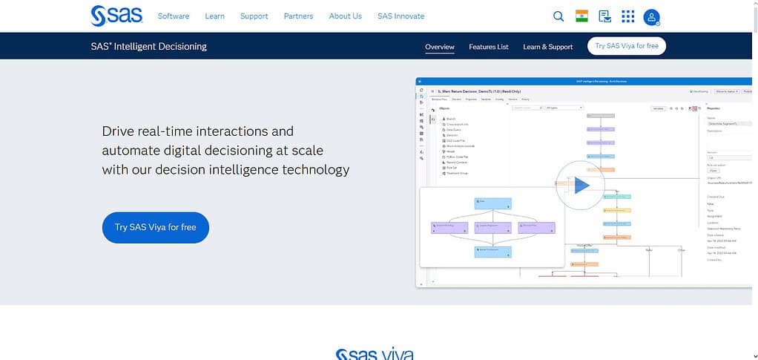Open the Partners menu
The width and height of the screenshot is (758, 360).
(298, 16)
